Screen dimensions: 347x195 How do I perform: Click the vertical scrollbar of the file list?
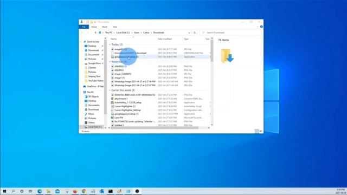tap(212, 51)
